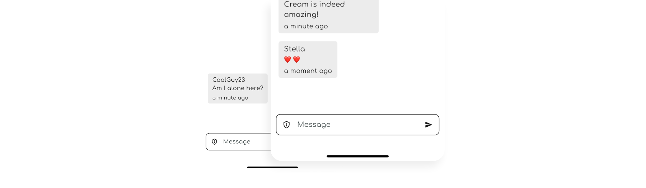
Task: Click the shield icon in background Message box
Action: (x=214, y=142)
